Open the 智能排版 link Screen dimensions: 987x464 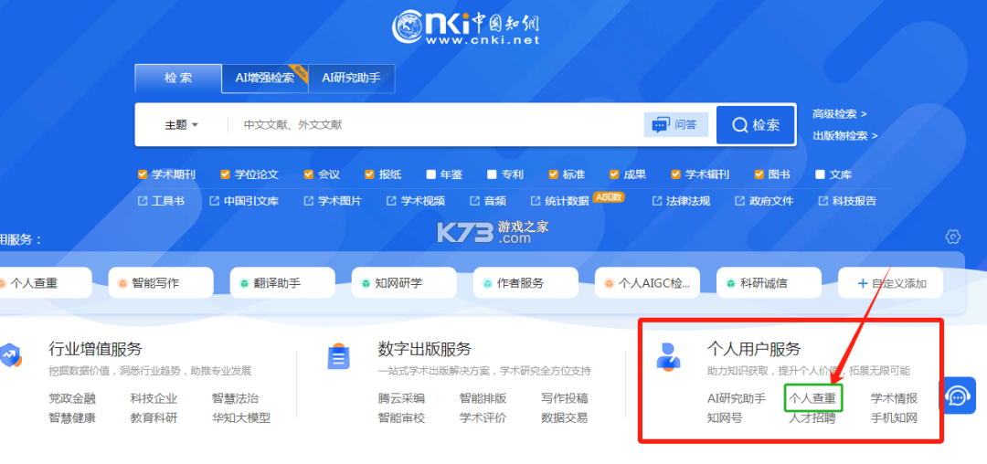[x=483, y=398]
